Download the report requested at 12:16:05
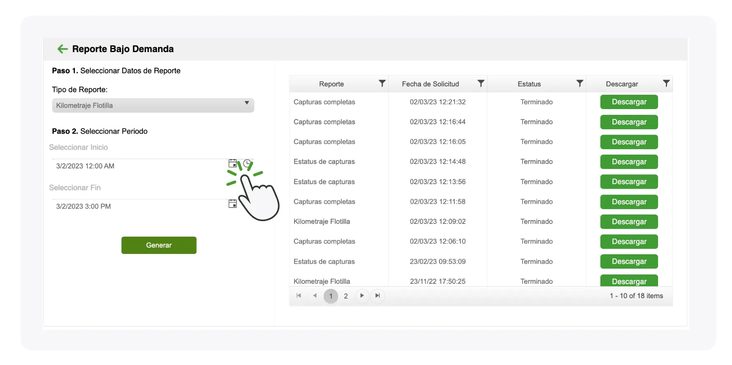This screenshot has height=365, width=732. pos(629,142)
